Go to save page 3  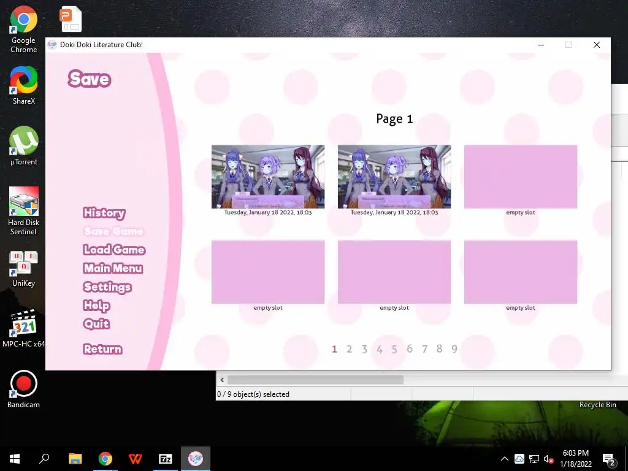[x=364, y=349]
